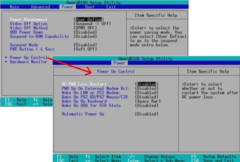The image size is (240, 162).
Task: Change the DPMS OFF value
Action: pos(85,28)
